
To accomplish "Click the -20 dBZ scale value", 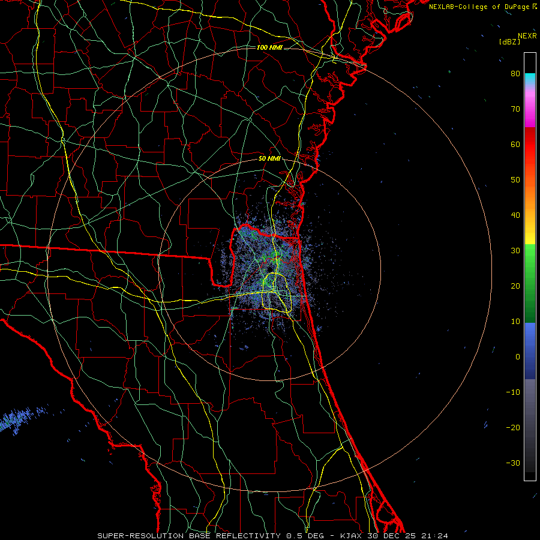I will coord(513,427).
